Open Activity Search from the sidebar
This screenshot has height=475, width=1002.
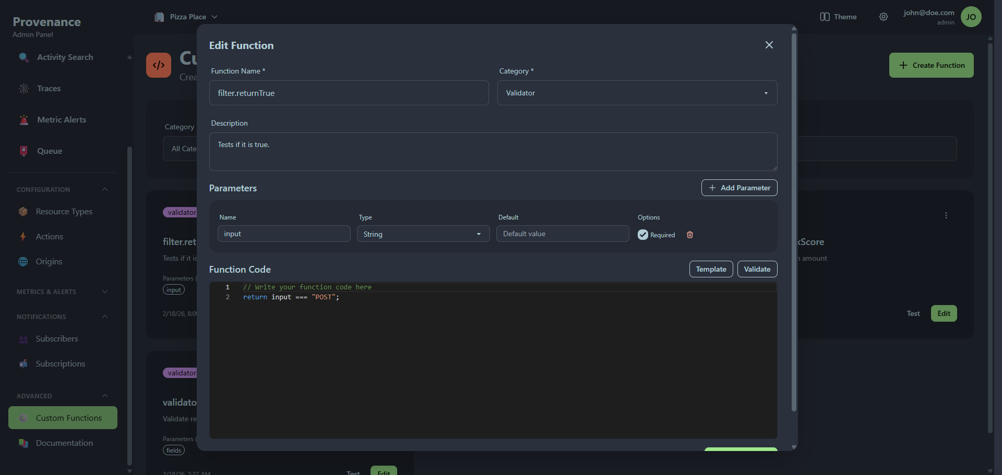coord(65,57)
